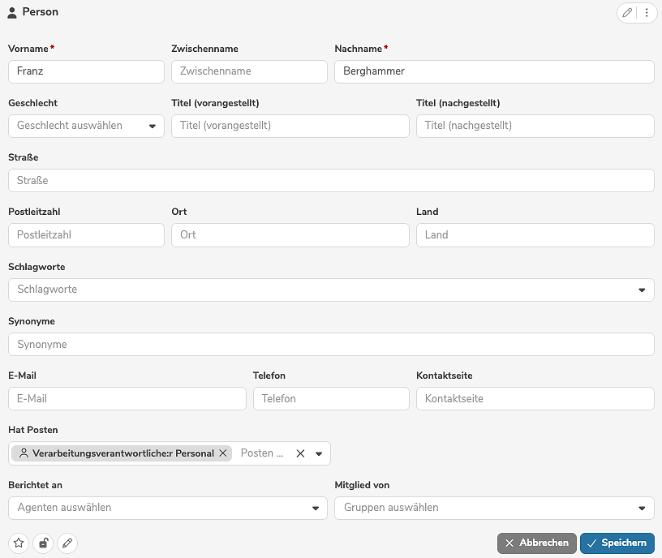
Task: Open the Gruppen auswählen dropdown
Action: point(642,508)
